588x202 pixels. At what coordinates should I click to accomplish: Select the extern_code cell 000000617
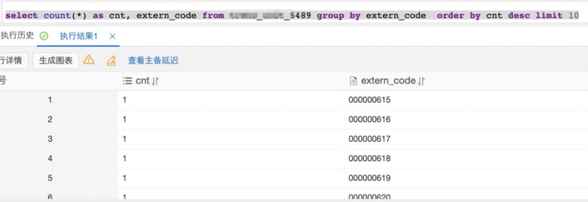coord(465,139)
